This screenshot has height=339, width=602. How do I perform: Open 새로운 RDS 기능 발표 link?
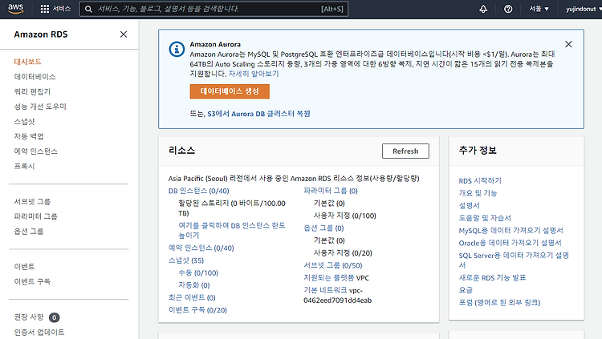point(492,278)
